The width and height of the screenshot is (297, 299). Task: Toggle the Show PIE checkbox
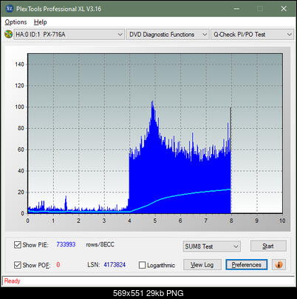coord(18,245)
